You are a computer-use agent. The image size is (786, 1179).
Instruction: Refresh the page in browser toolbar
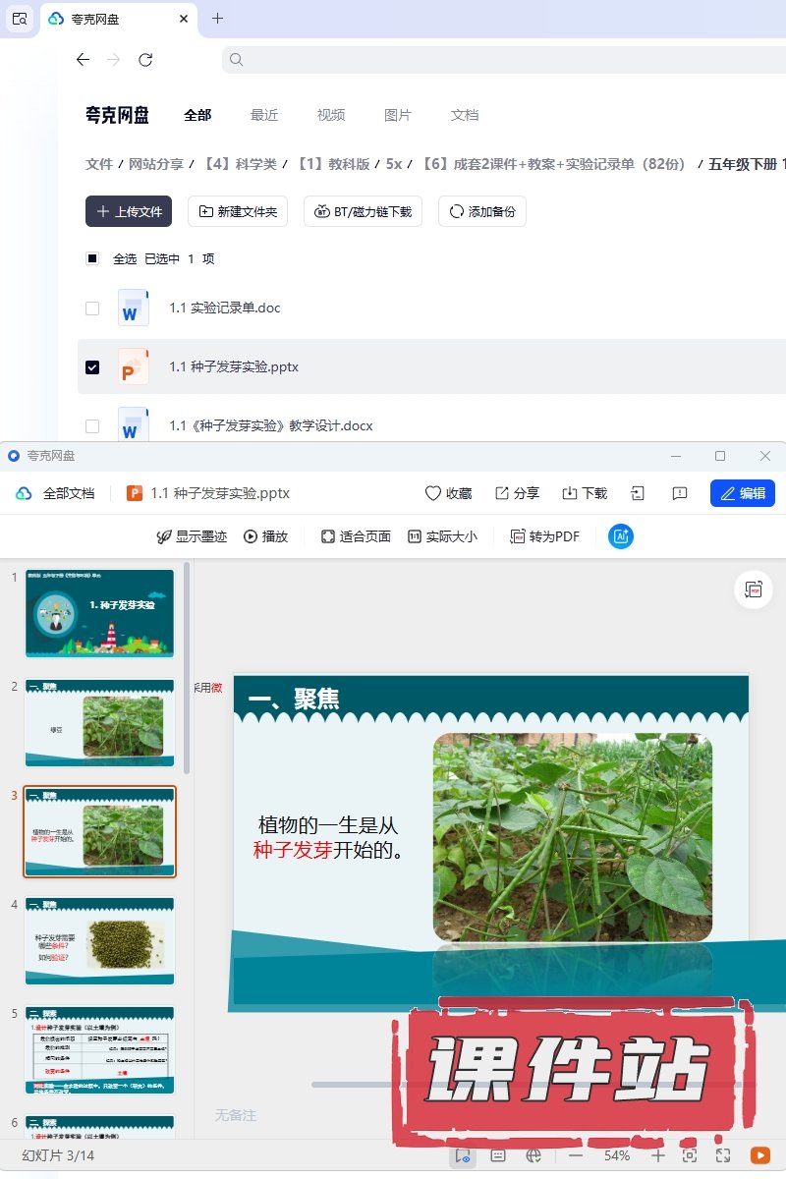(145, 60)
